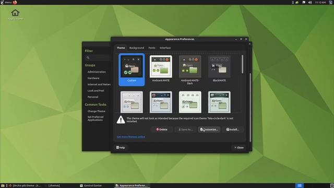Select the third theme thumbnail in second row
Screen dimensions: 334x188
coord(190,102)
